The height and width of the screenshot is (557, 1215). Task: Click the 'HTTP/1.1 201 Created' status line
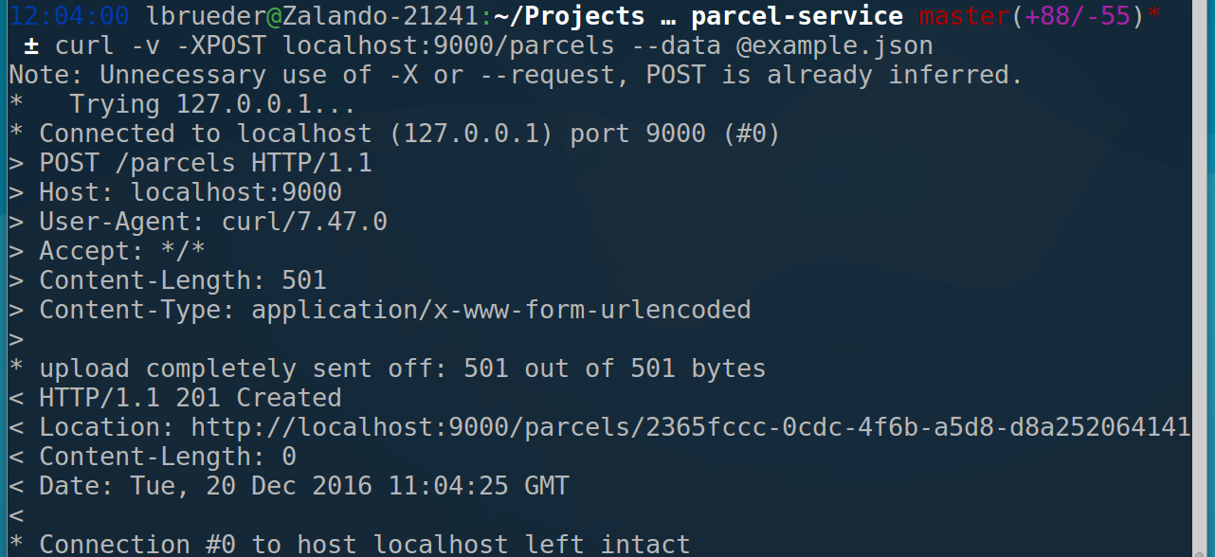pyautogui.click(x=190, y=398)
